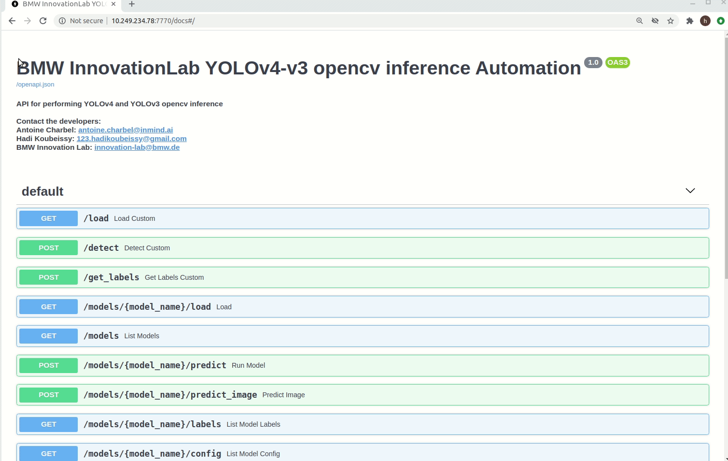Reload the current page
The image size is (728, 461).
pyautogui.click(x=43, y=21)
